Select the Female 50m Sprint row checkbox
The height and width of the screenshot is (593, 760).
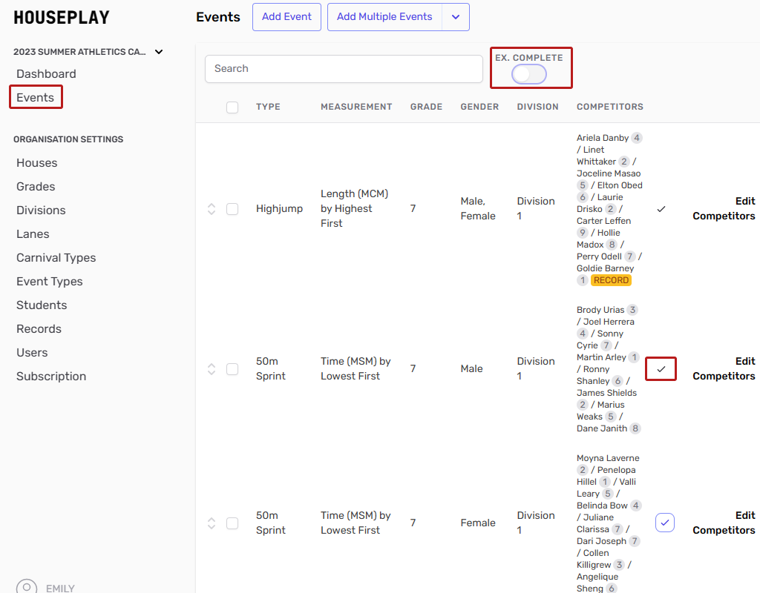tap(232, 523)
